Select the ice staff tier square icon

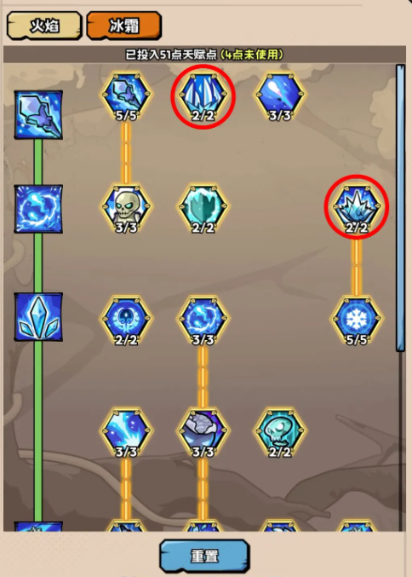(x=38, y=115)
